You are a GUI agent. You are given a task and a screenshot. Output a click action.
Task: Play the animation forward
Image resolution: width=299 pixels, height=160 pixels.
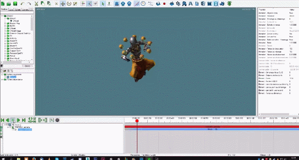pyautogui.click(x=18, y=120)
